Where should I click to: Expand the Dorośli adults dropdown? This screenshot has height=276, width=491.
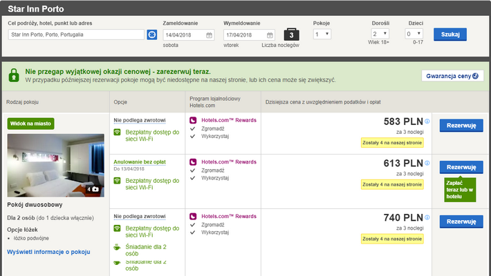[x=380, y=34]
